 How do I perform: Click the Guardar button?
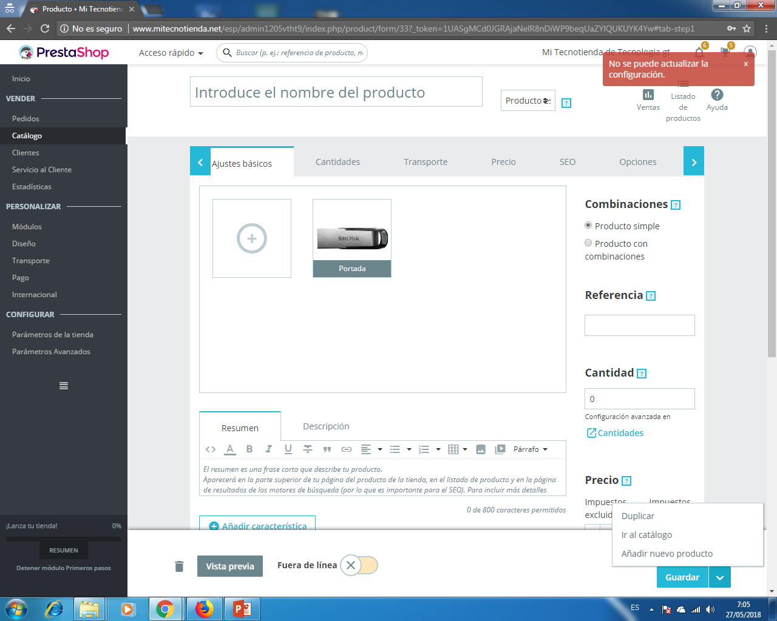tap(682, 577)
